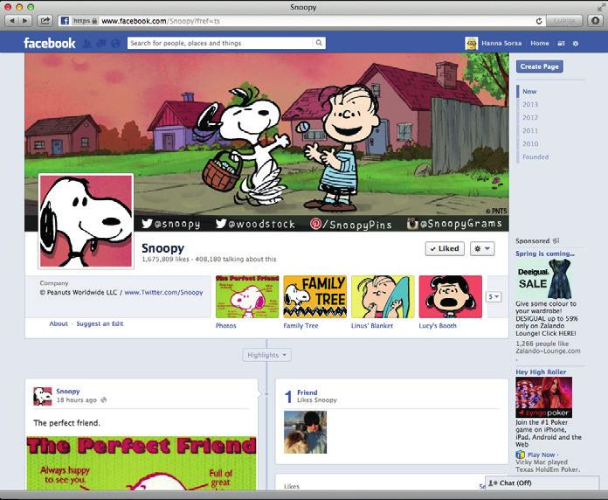Click the Spring is coming ad title
The height and width of the screenshot is (500, 608).
[545, 253]
